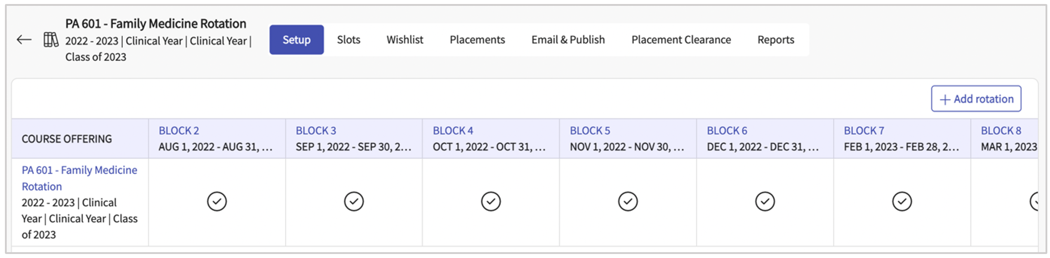Click the plus icon in Add rotation
The height and width of the screenshot is (258, 1050).
coord(945,99)
